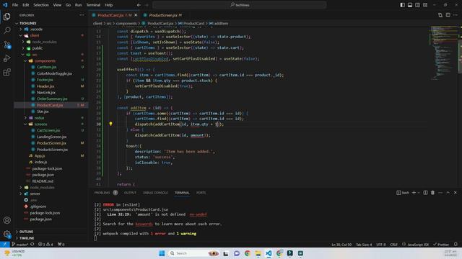Viewport: 462px width, 259px height.
Task: Open the launch profile dropdown next to plus
Action: pos(419,193)
